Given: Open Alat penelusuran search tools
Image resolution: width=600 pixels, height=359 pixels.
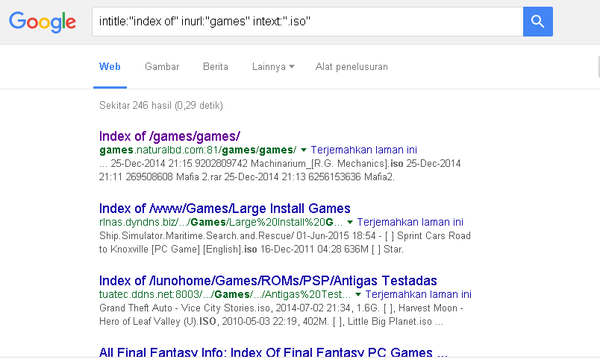Looking at the screenshot, I should pos(351,66).
